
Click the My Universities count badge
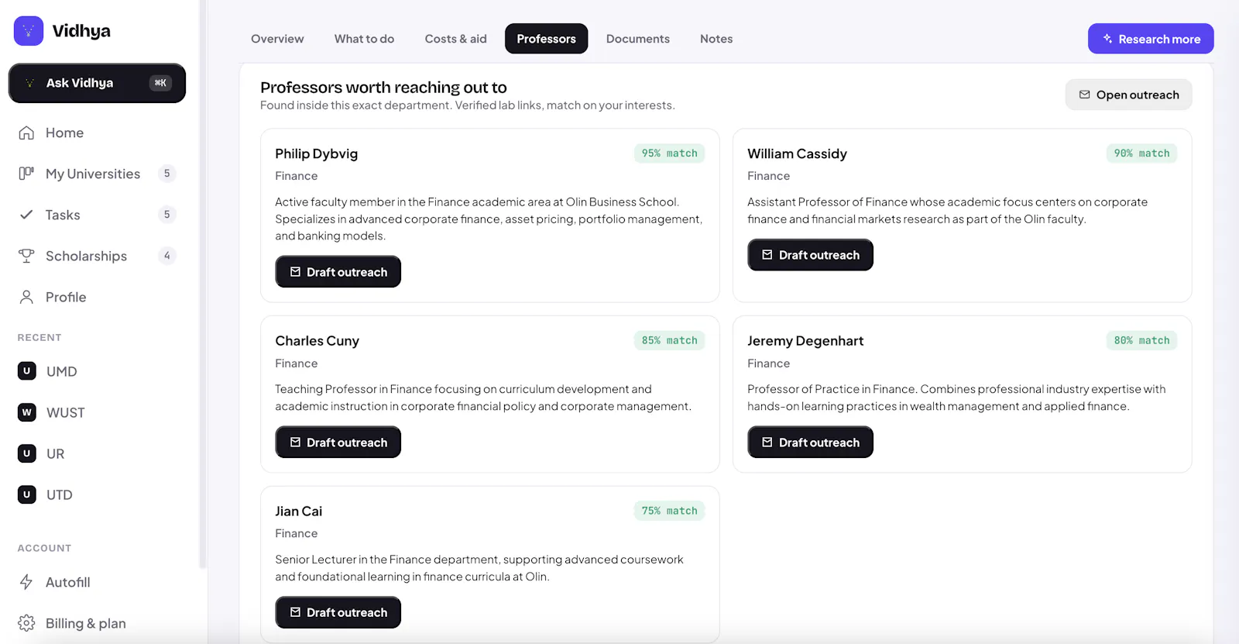click(166, 174)
